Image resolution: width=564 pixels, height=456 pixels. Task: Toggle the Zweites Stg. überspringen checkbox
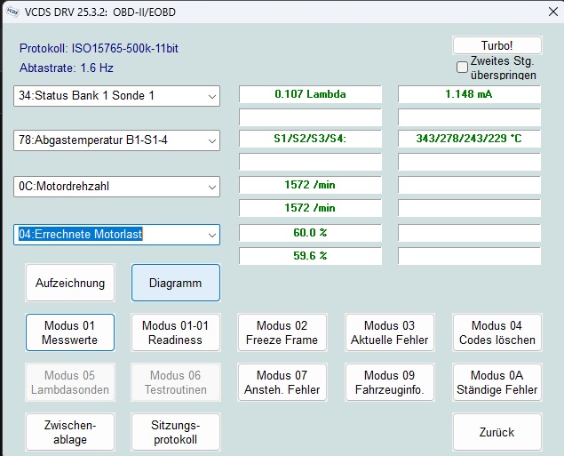pyautogui.click(x=462, y=68)
